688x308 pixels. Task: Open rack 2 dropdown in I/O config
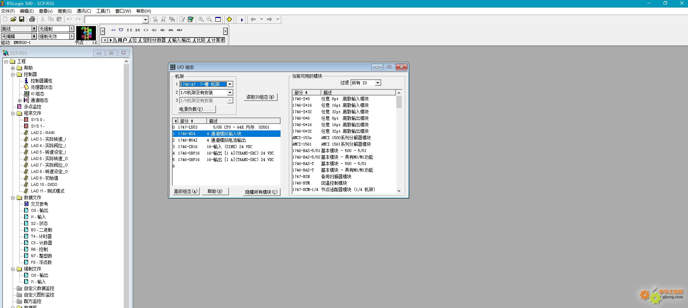(x=230, y=93)
